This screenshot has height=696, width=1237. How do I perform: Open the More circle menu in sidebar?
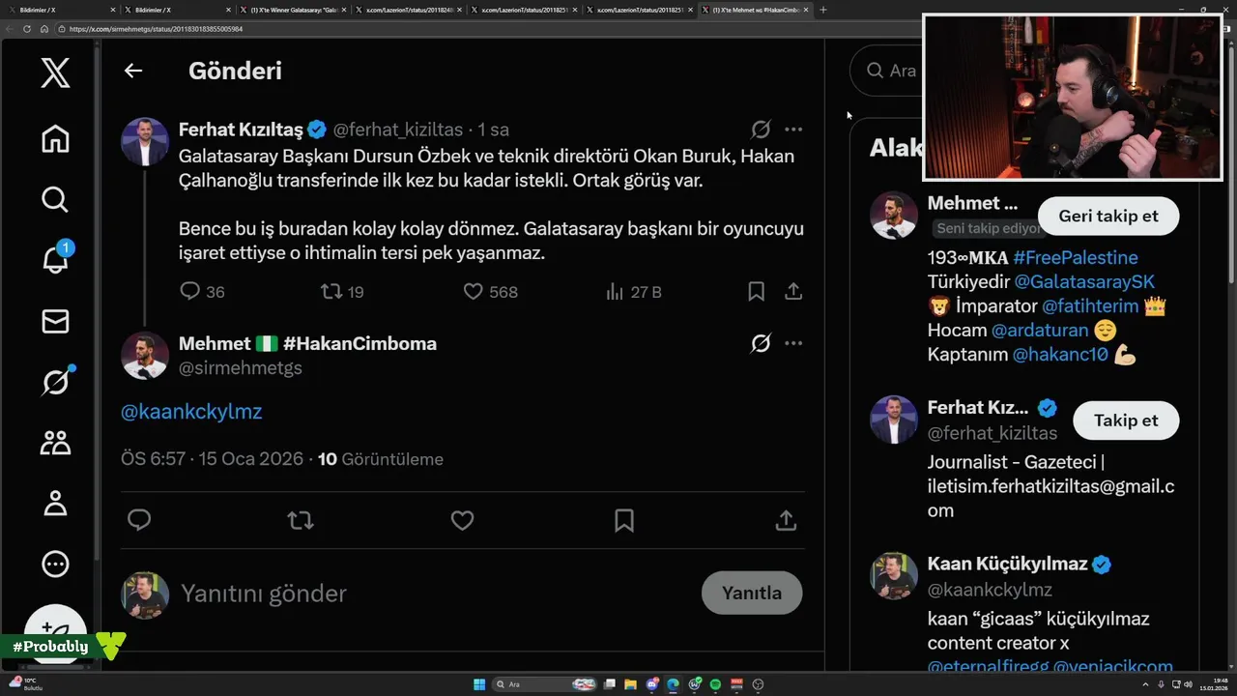pyautogui.click(x=55, y=564)
